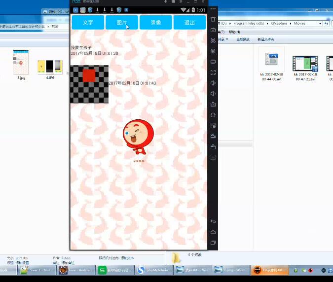Click the dark round system tray icon
The image size is (333, 282).
point(324,270)
